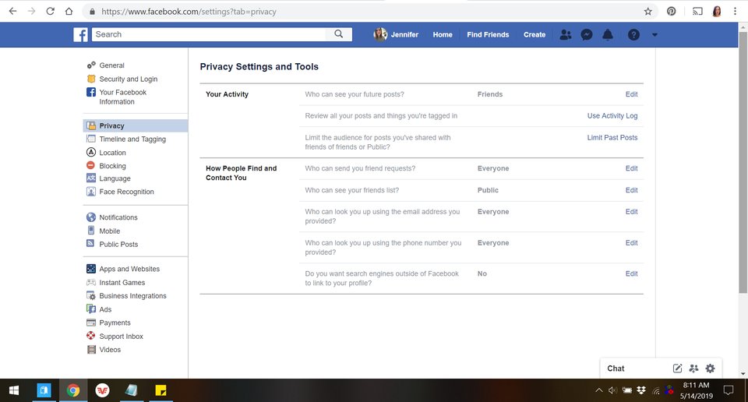Image resolution: width=748 pixels, height=402 pixels.
Task: Edit email address lookup setting
Action: (x=631, y=212)
